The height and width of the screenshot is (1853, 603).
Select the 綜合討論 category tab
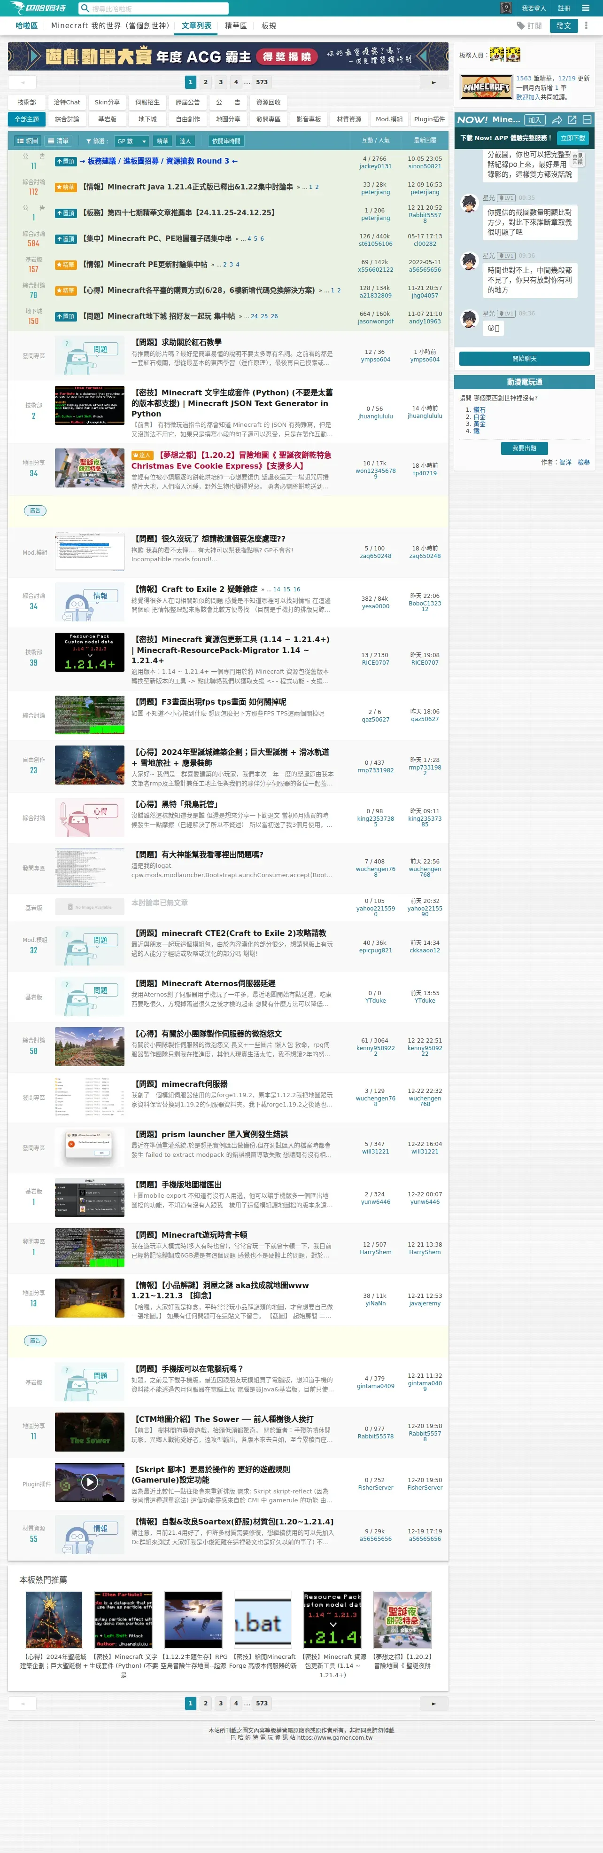[x=67, y=119]
